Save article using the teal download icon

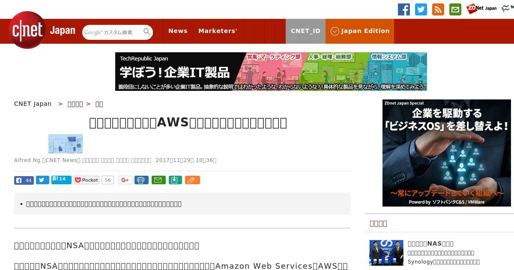174,180
